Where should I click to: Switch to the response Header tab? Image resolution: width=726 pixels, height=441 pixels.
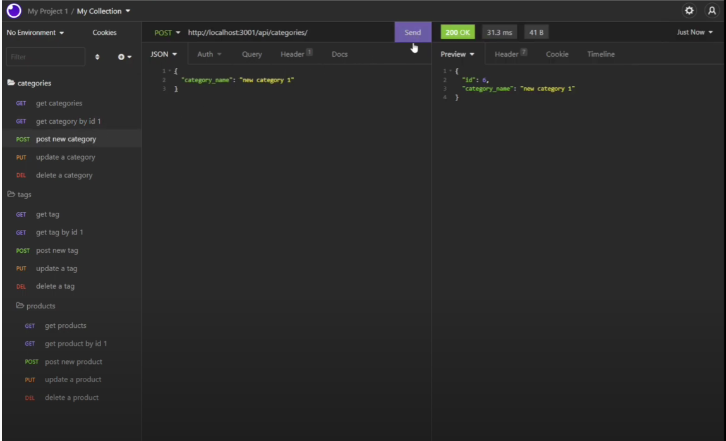[511, 54]
